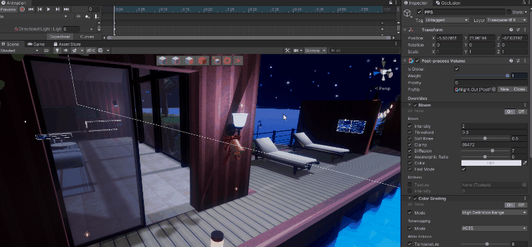Switch to the Game tab
Viewport: 532px width, 247px height.
tap(37, 44)
